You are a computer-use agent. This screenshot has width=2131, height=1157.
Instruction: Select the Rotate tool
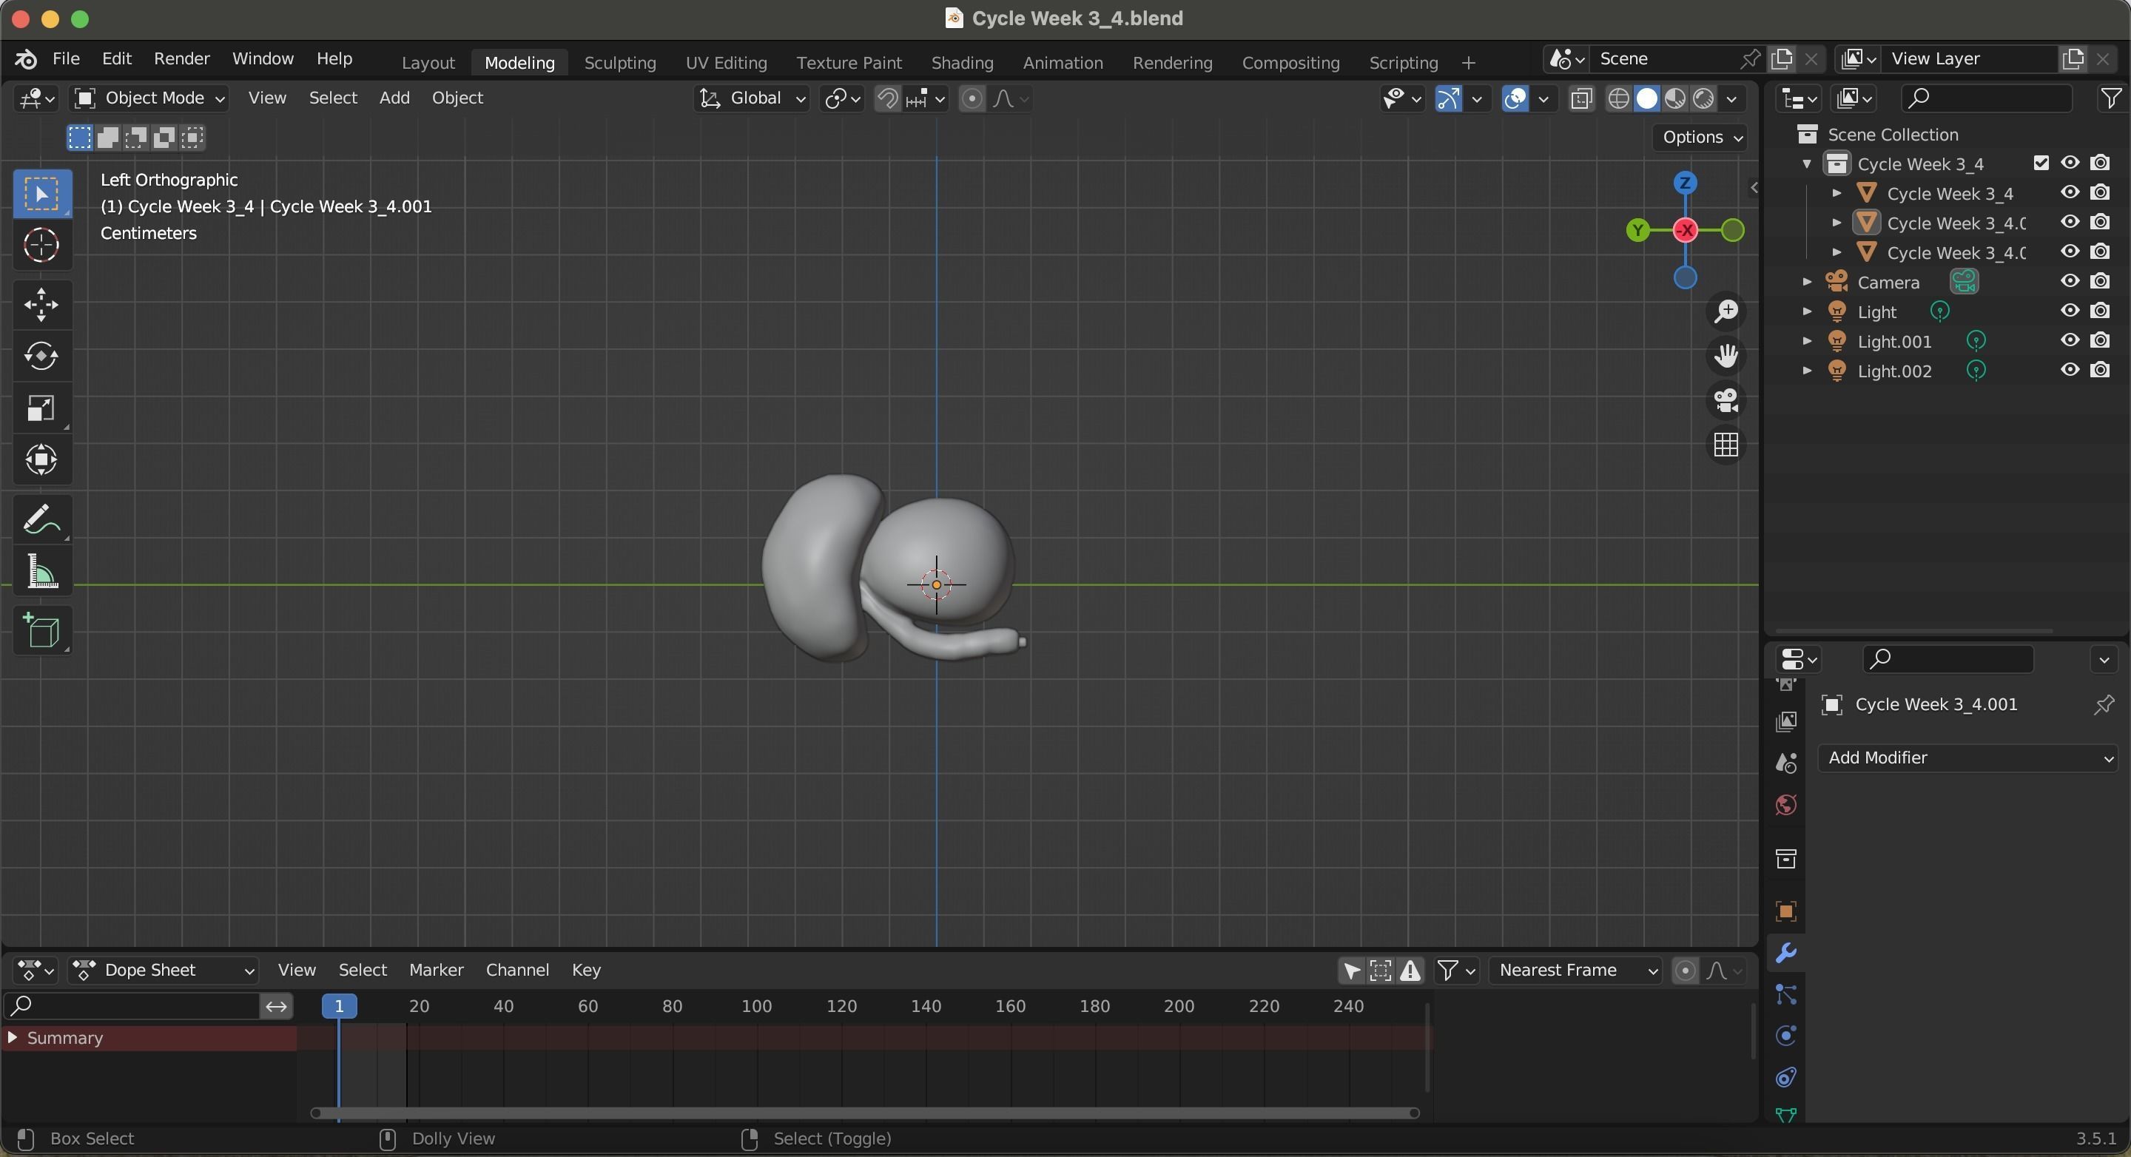pyautogui.click(x=41, y=357)
